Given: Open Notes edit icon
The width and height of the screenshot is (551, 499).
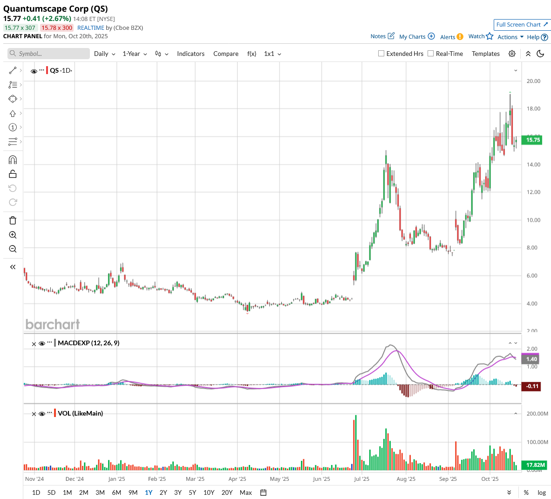Looking at the screenshot, I should tap(391, 36).
